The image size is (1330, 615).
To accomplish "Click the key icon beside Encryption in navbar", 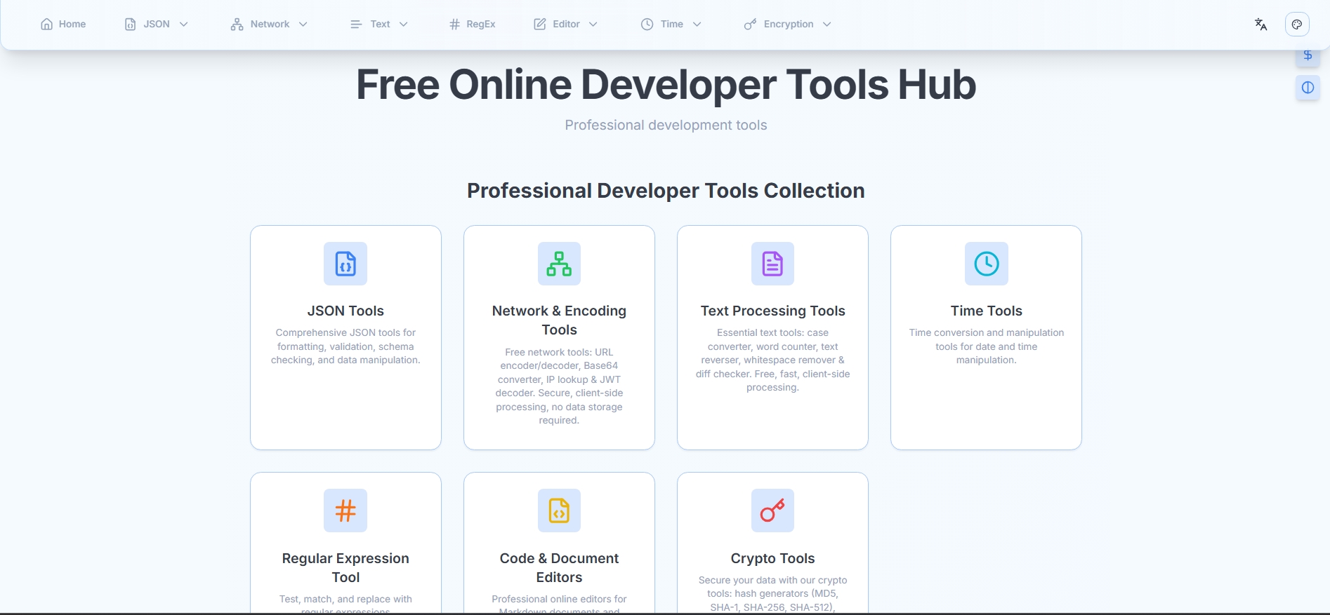I will click(750, 25).
